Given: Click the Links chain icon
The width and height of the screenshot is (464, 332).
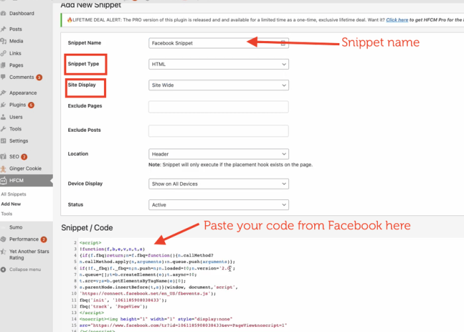Looking at the screenshot, I should 3,53.
